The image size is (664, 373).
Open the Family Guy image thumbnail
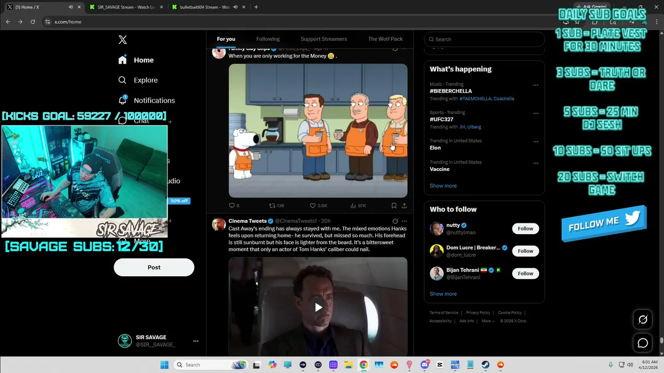(x=318, y=131)
